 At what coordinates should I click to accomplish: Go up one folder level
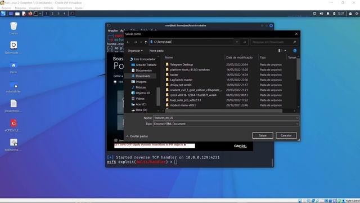click(146, 42)
